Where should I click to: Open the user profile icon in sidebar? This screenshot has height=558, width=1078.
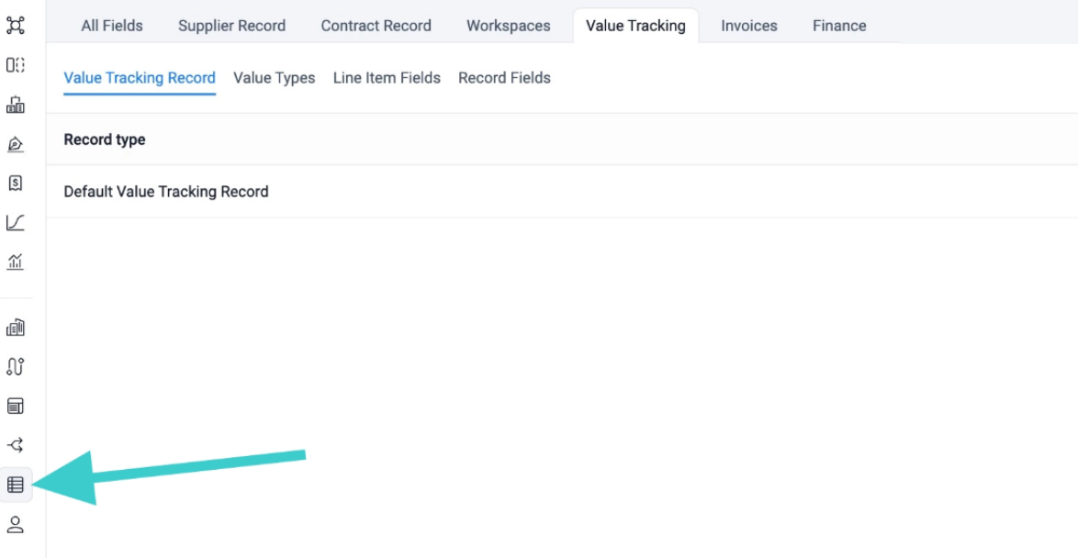tap(16, 524)
